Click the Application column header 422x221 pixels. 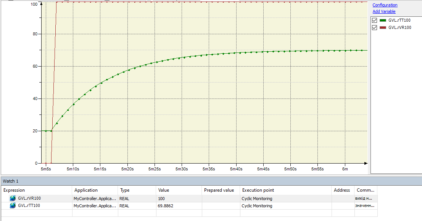pos(86,190)
